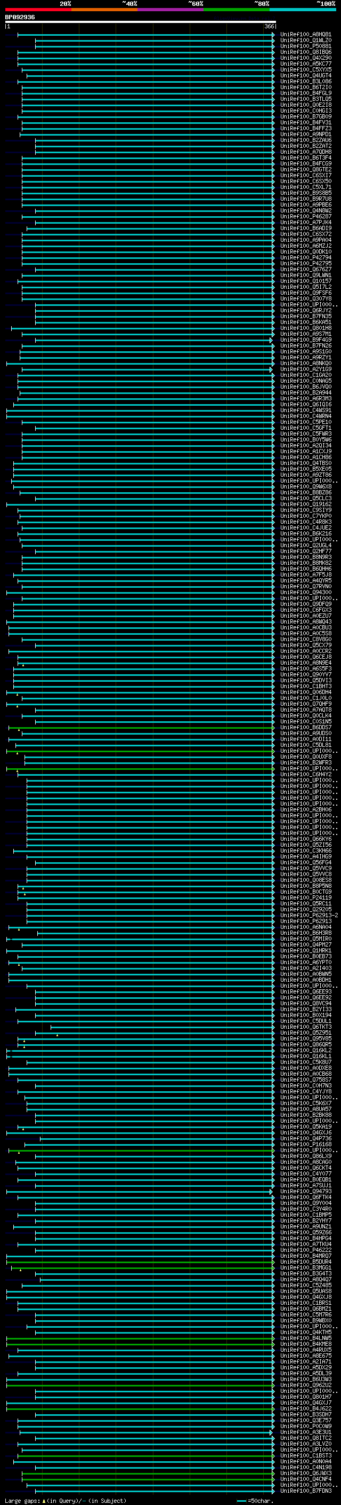The width and height of the screenshot is (341, 1505).
Task: Click the arrowhead ending the UniRef100_Q94793 alignment
Action: [271, 1191]
